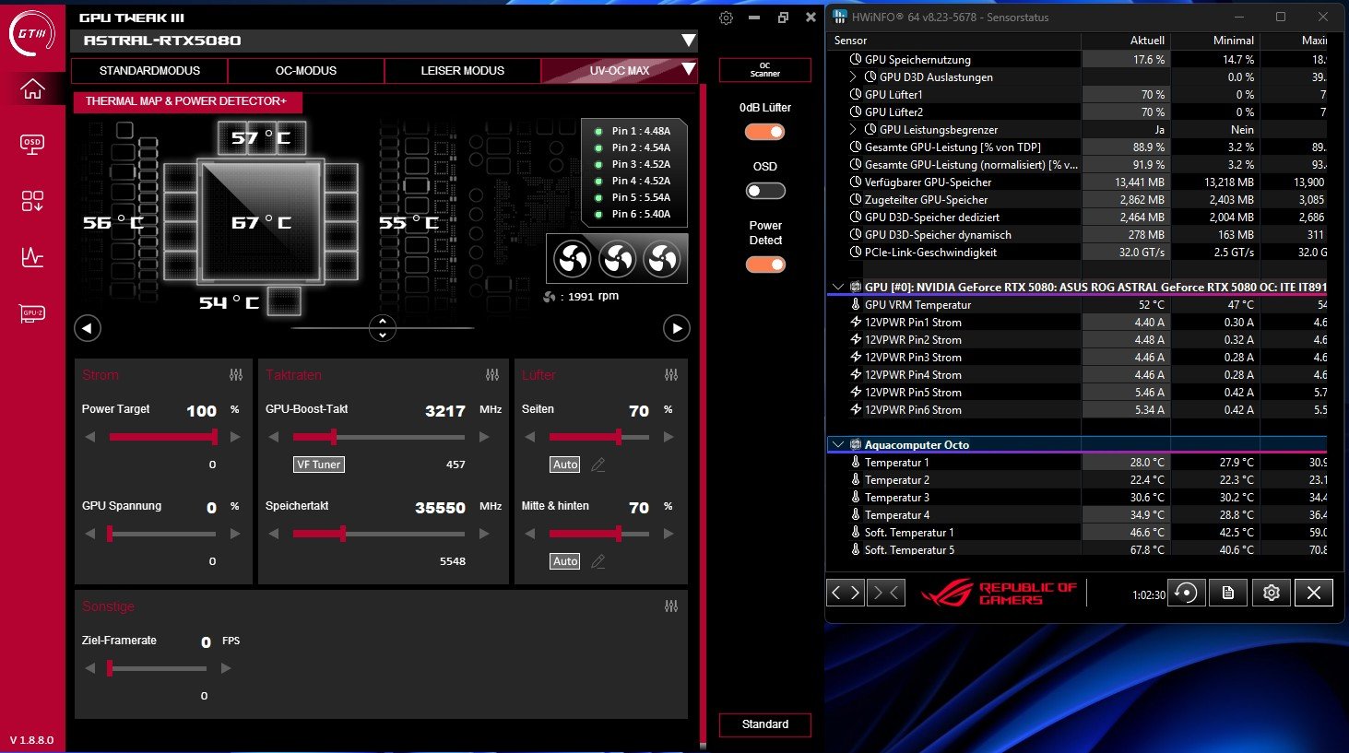Image resolution: width=1349 pixels, height=753 pixels.
Task: Click the GPU Speichernutzung sensor row
Action: tap(1079, 60)
